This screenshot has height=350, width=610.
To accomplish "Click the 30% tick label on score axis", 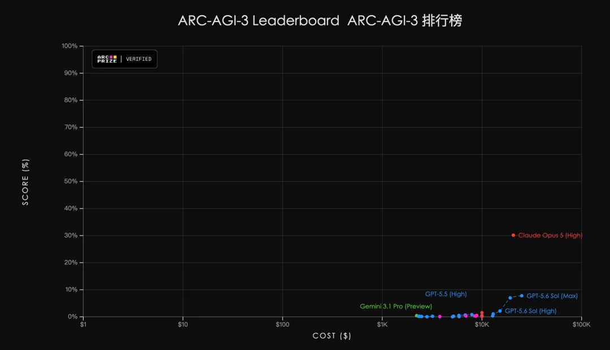I will coord(71,235).
